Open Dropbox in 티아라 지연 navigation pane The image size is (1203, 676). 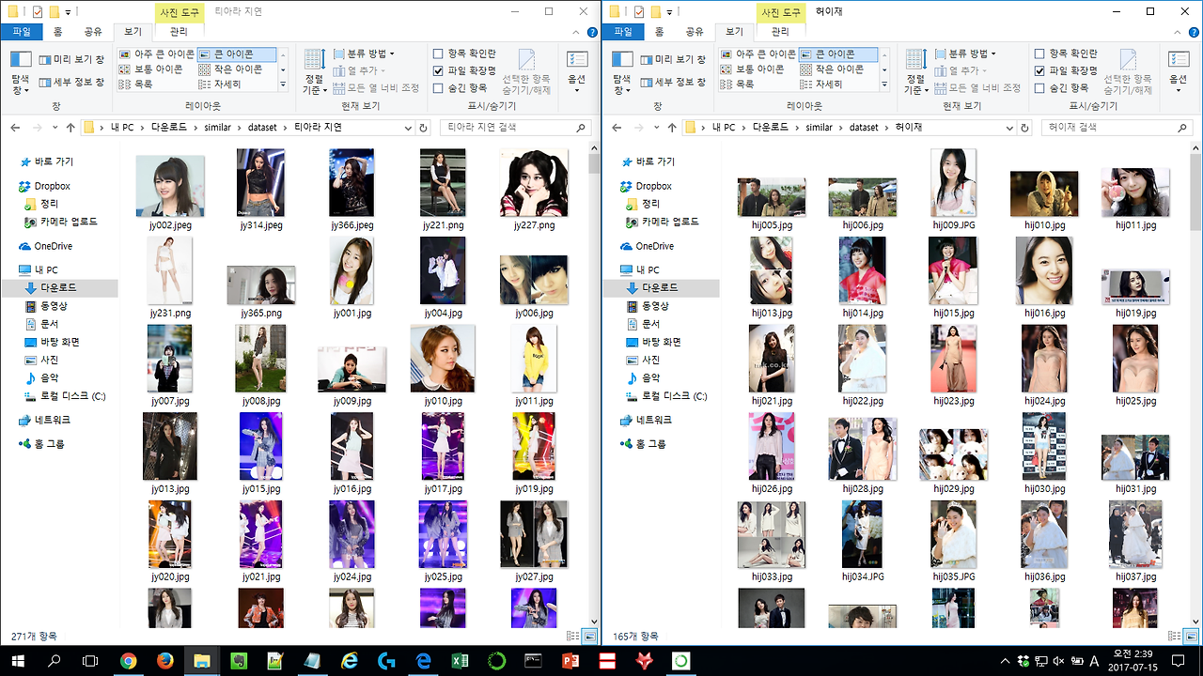coord(53,186)
